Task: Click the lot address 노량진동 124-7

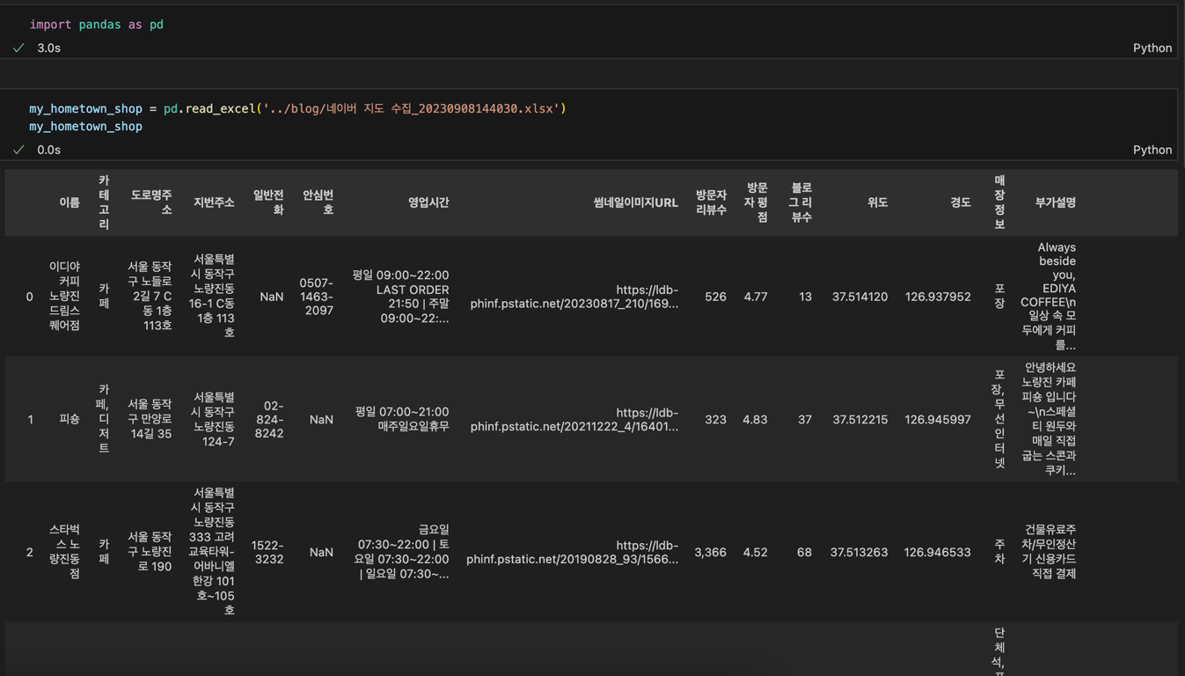Action: 214,419
